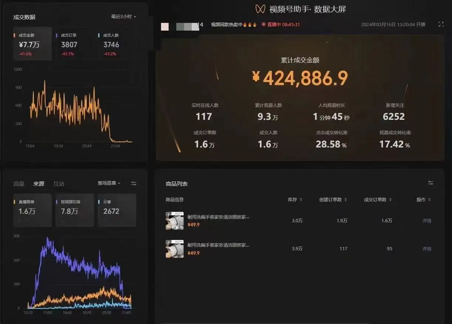Click the first product thumbnail showing 讲解中 badge
452x324 pixels.
coord(174,220)
